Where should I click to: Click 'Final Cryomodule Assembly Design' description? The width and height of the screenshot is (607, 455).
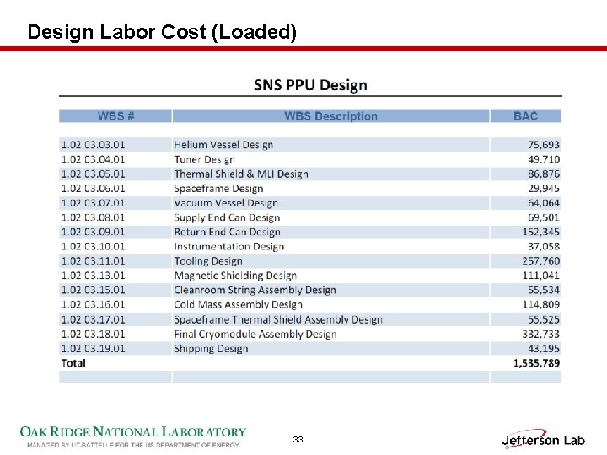point(255,335)
